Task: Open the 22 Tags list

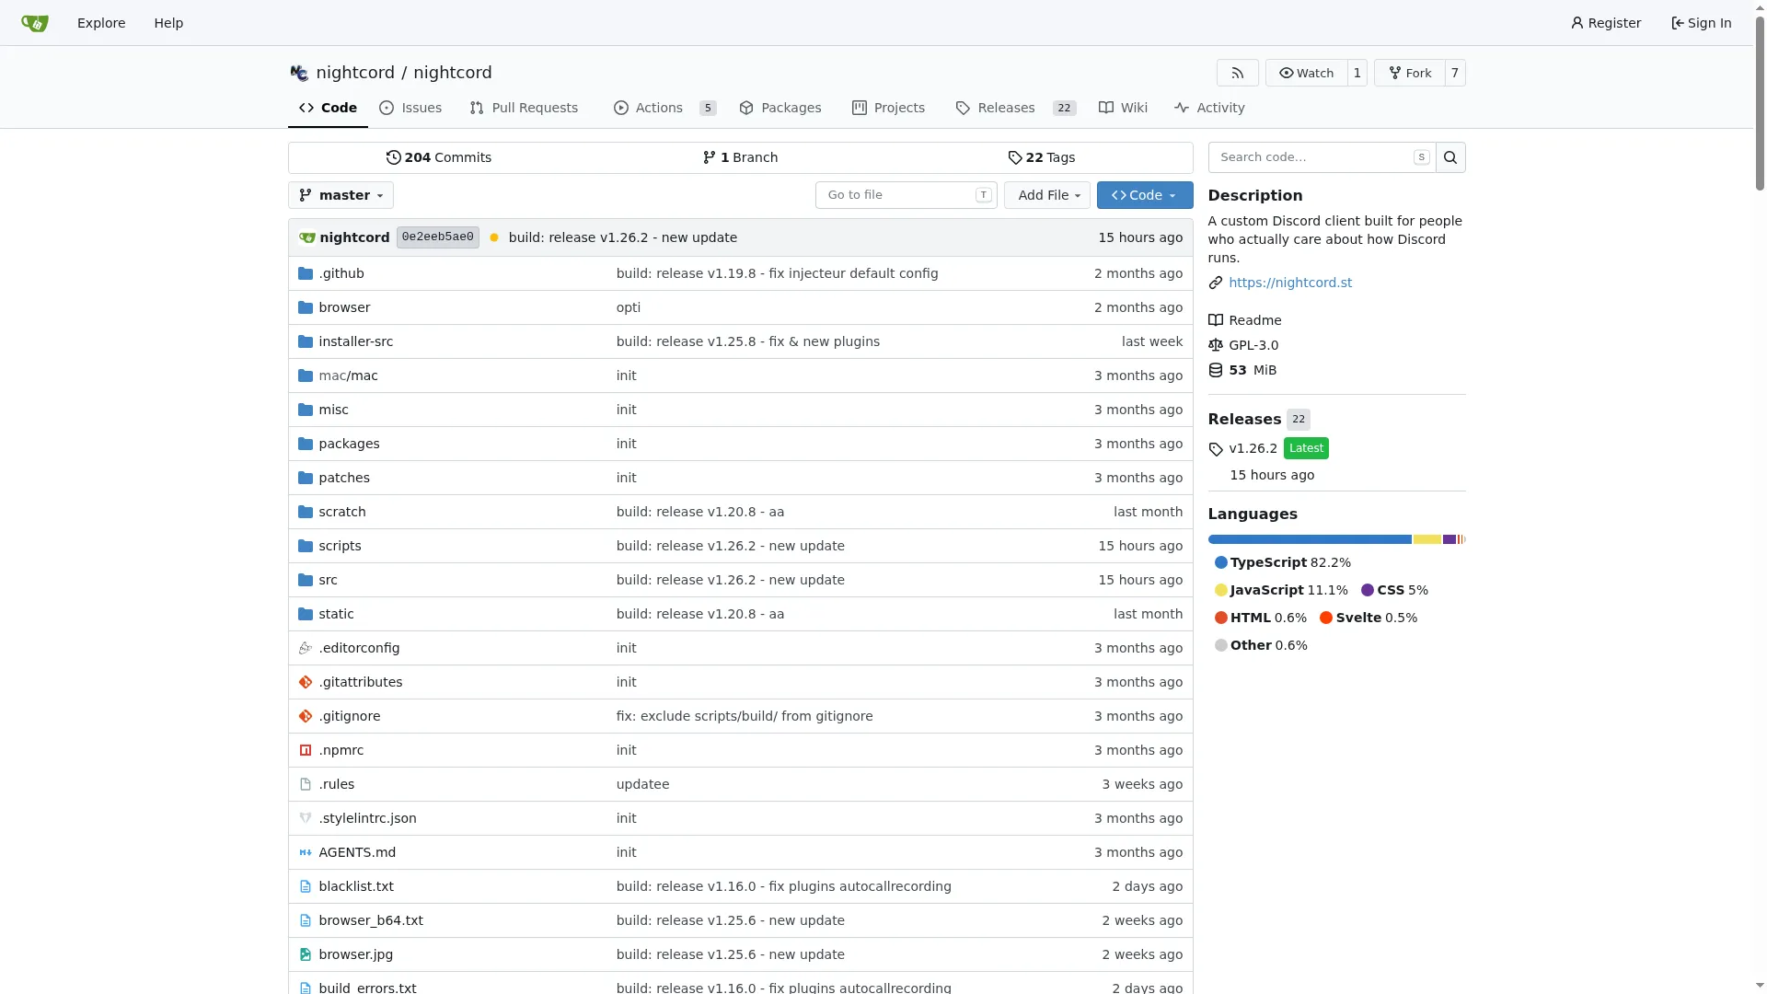Action: pyautogui.click(x=1042, y=157)
